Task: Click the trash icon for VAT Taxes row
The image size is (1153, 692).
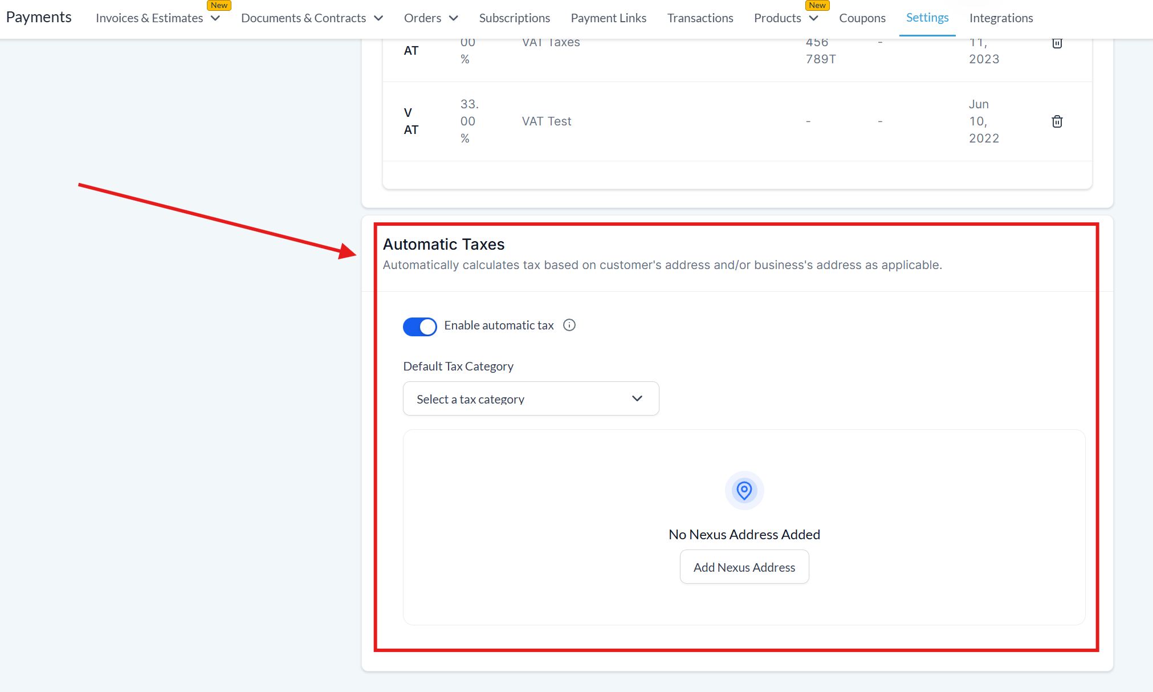Action: pos(1057,43)
